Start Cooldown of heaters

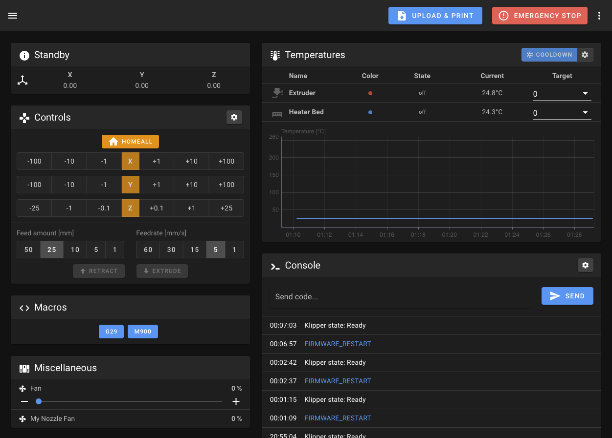coord(549,55)
